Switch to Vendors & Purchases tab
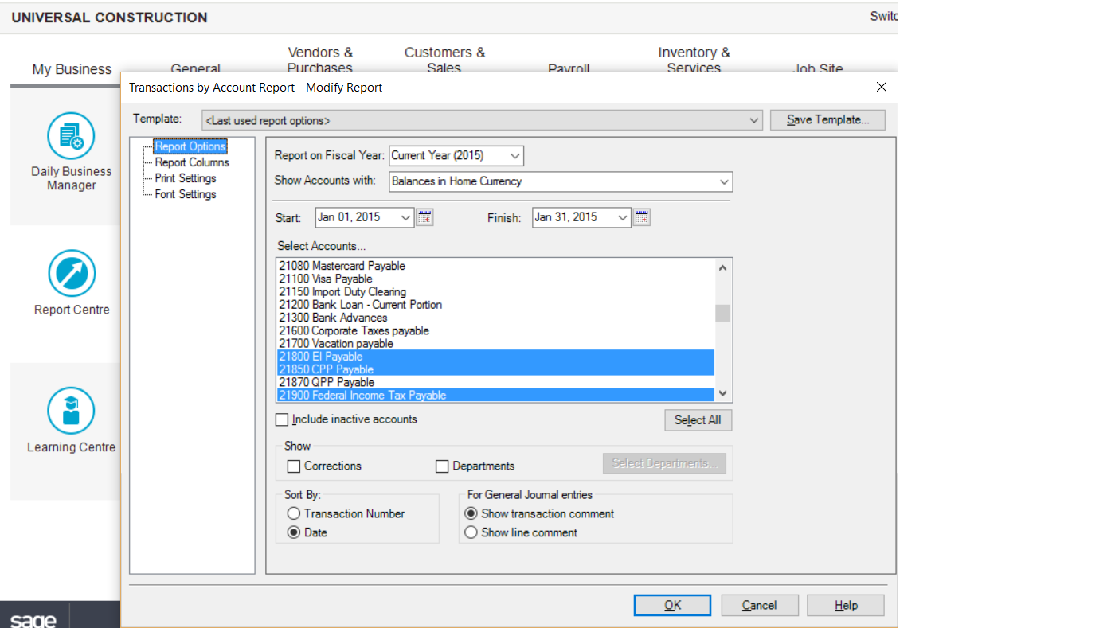The height and width of the screenshot is (628, 1111). click(x=320, y=60)
